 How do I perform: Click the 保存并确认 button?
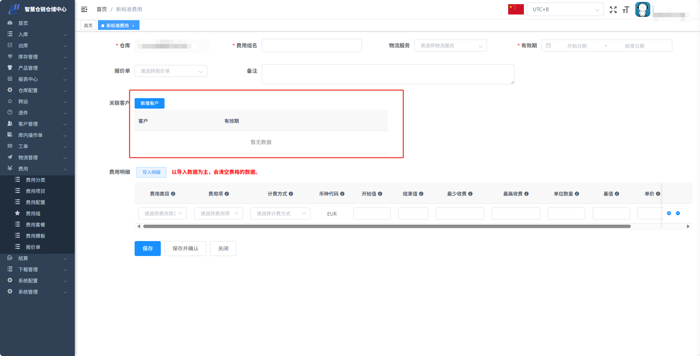tap(185, 249)
